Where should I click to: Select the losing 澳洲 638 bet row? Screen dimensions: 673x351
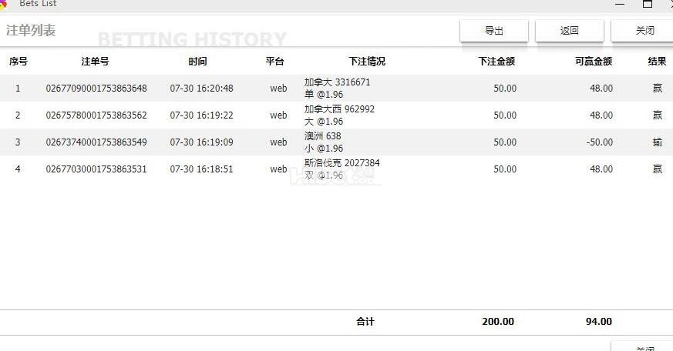click(x=322, y=142)
